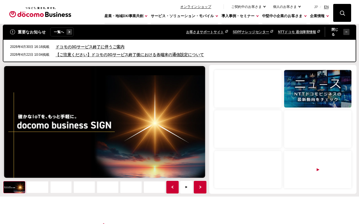This screenshot has height=224, width=359.
Task: Click the docomo business SIGN hero banner
Action: (x=105, y=122)
